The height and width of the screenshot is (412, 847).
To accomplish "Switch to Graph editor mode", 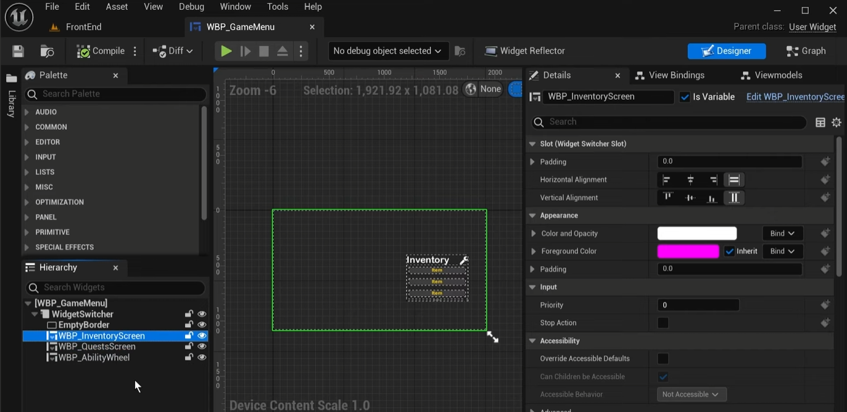I will tap(806, 51).
